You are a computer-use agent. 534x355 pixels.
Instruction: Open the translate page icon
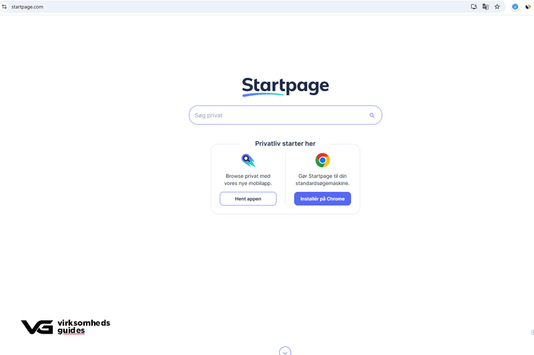tap(486, 7)
